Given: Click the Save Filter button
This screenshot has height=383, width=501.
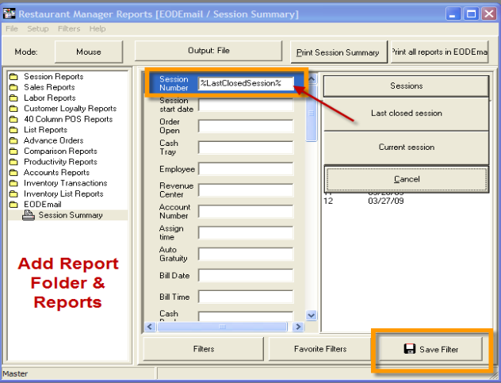Looking at the screenshot, I should 430,349.
